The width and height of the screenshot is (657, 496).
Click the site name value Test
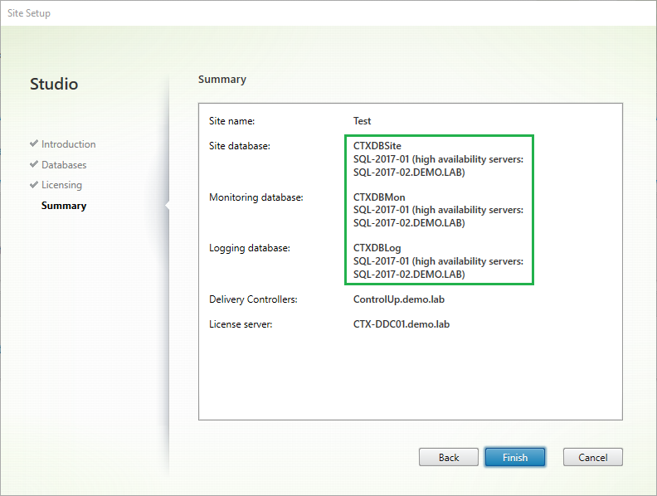pyautogui.click(x=362, y=121)
